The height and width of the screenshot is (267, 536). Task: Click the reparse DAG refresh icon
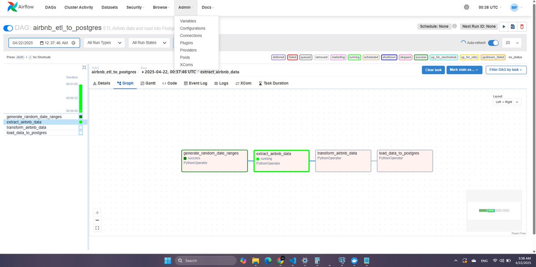[512, 27]
